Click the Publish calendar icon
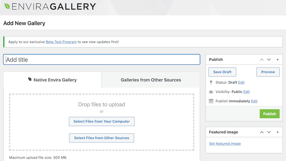Viewport: 286px width, 161px height. [x=211, y=101]
